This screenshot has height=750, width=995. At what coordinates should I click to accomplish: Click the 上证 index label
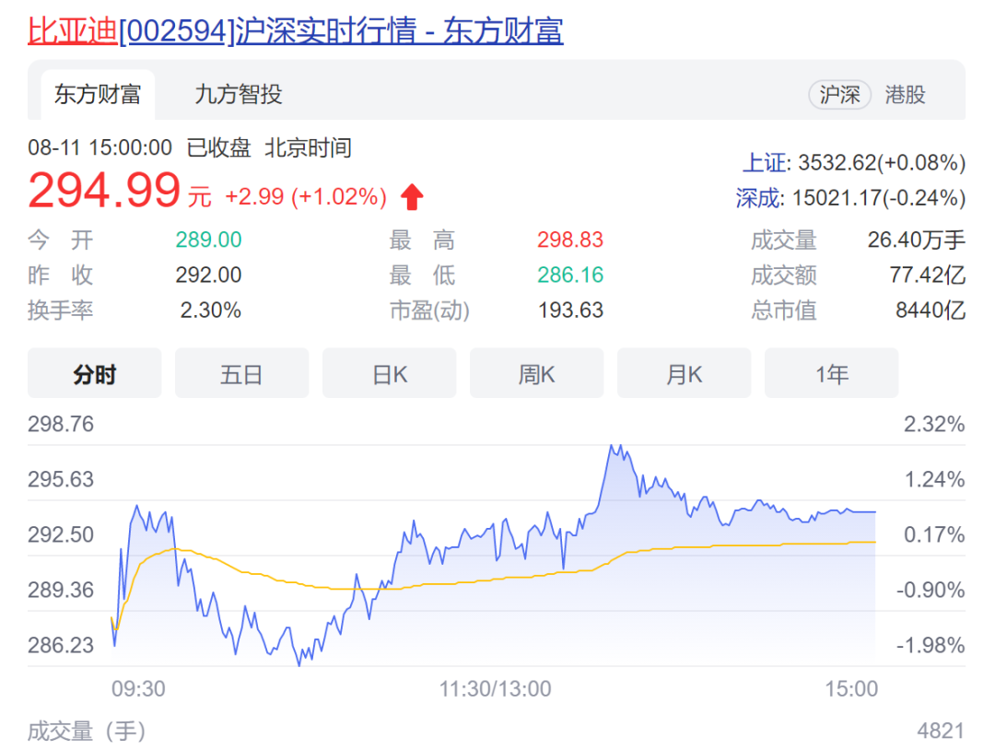tap(765, 163)
